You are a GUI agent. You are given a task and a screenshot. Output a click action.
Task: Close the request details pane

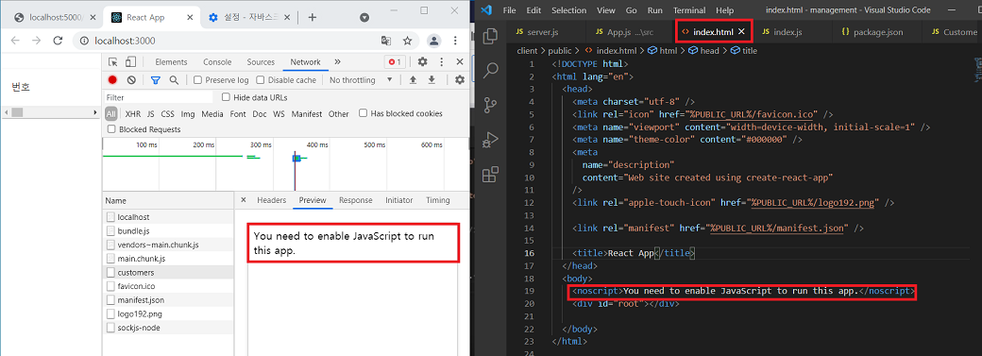[243, 200]
